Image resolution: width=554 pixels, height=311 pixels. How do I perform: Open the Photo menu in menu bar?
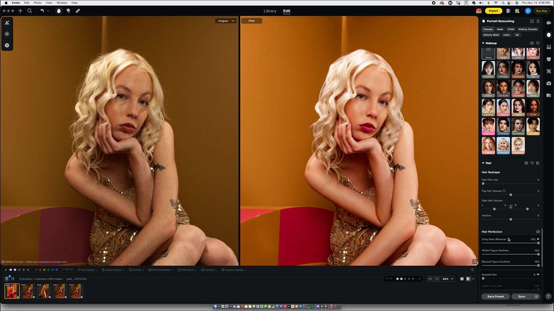37,3
